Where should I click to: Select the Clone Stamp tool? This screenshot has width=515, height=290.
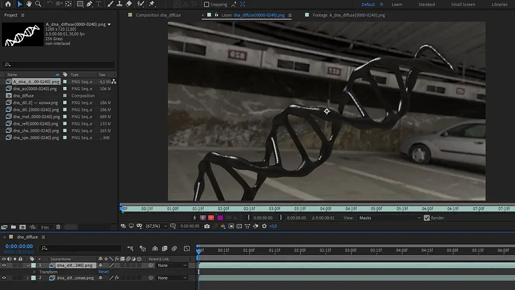(x=119, y=4)
